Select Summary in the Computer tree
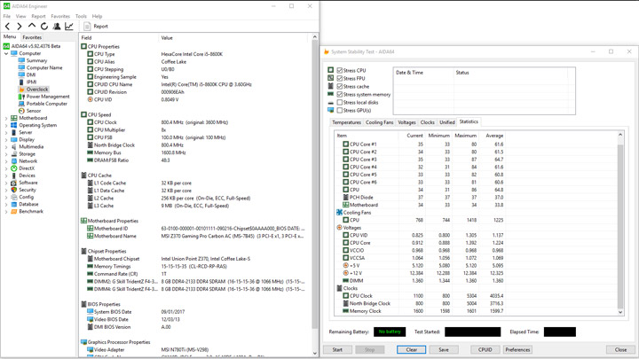Screen dimensions: 639x359 (36, 60)
